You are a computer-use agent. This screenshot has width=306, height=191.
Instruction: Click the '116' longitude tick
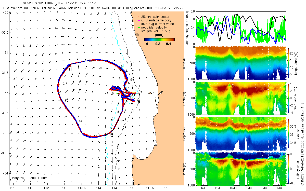coord(167,188)
